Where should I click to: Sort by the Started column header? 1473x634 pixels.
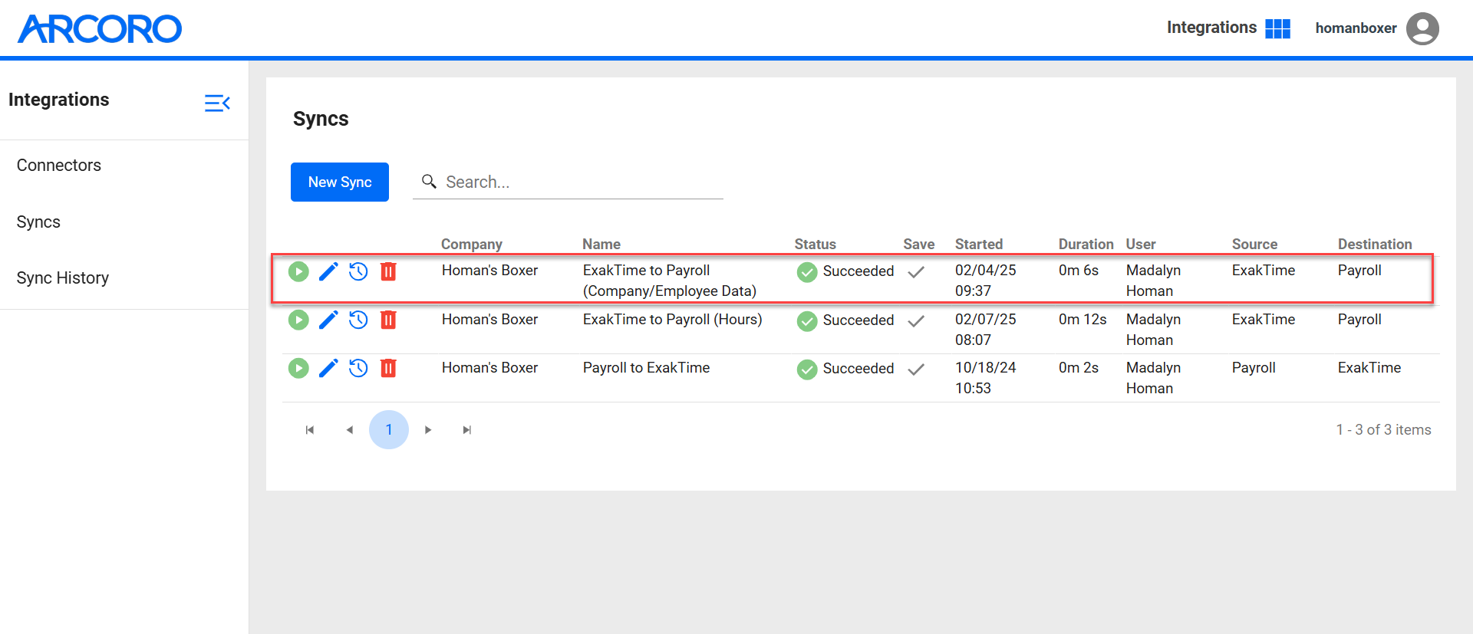click(979, 244)
